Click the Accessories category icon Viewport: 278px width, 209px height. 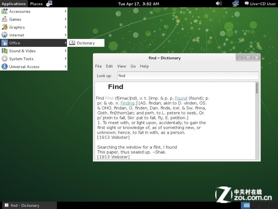(x=4, y=11)
